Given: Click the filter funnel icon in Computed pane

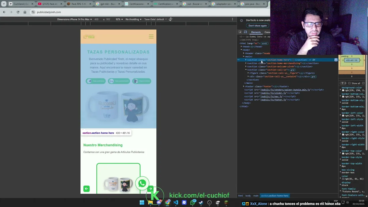Looking at the screenshot, I should click(342, 83).
